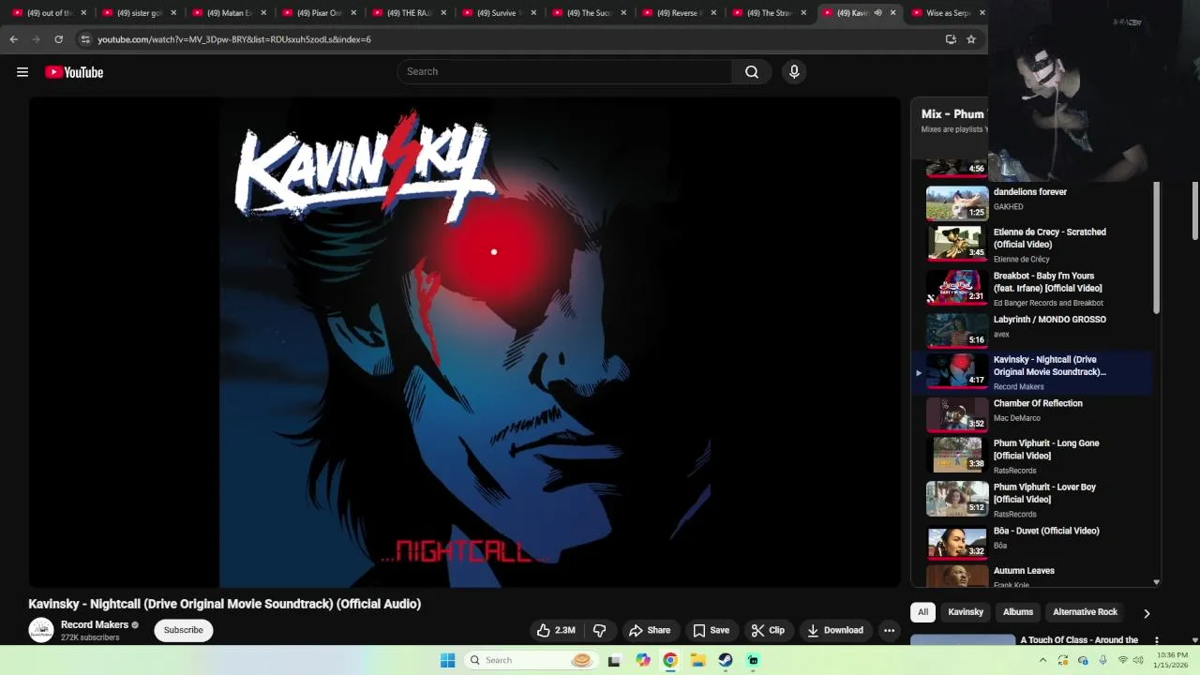Click the search magnifier button

[751, 71]
